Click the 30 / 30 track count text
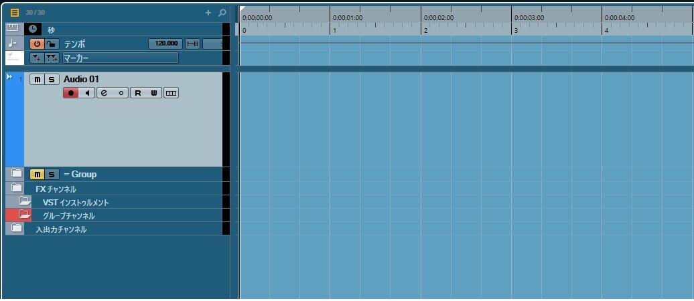 (35, 13)
